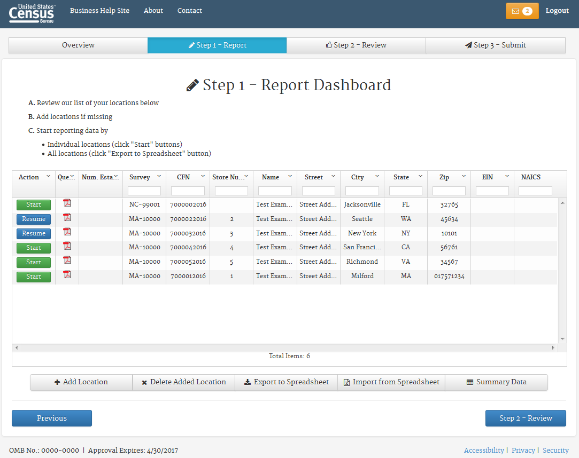Click the Previous button

[52, 418]
